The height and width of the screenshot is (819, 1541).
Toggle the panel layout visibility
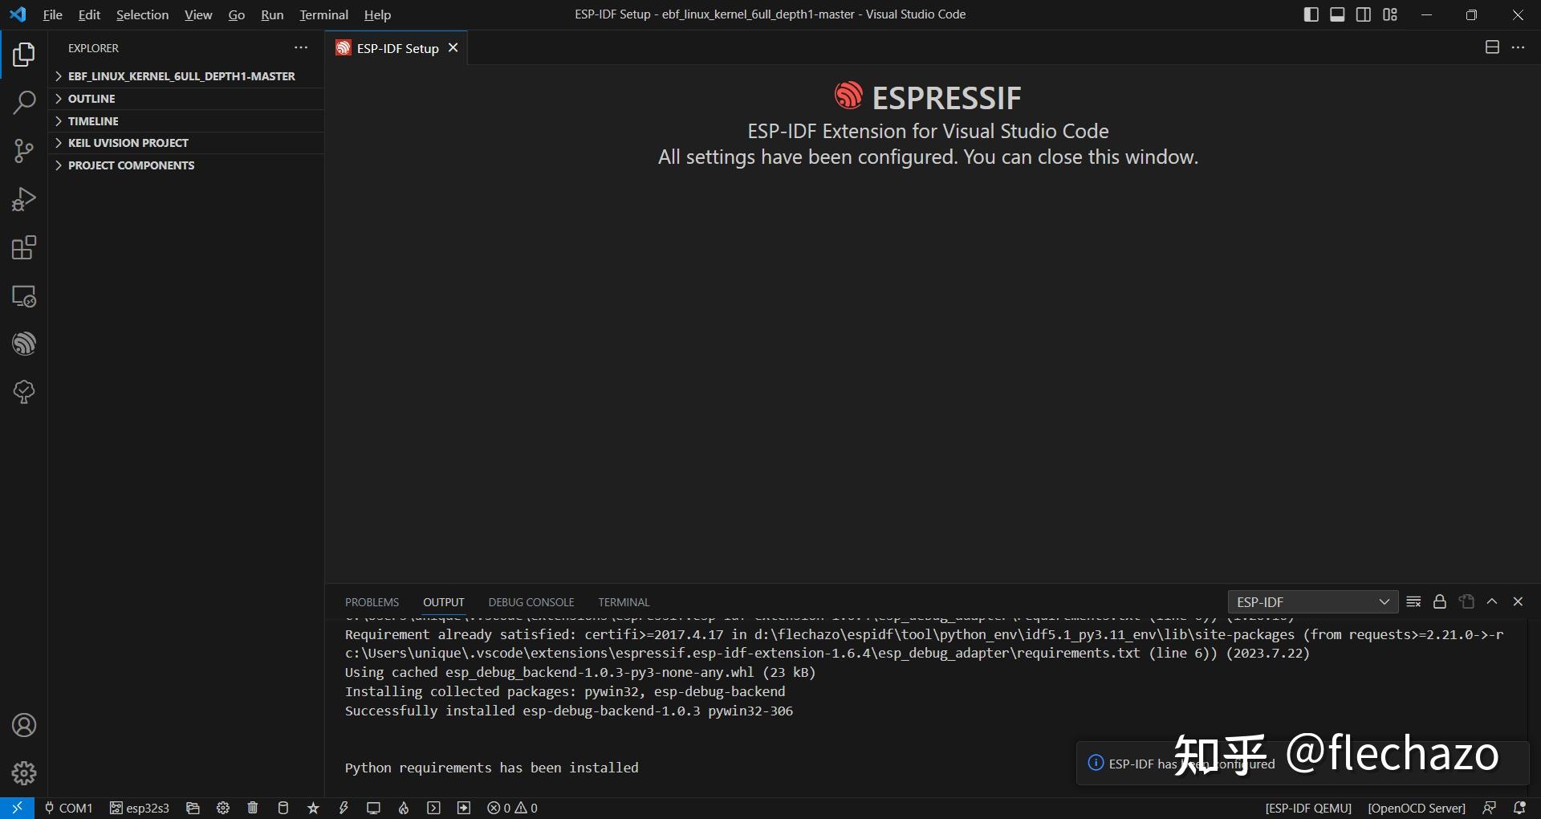[x=1337, y=14]
